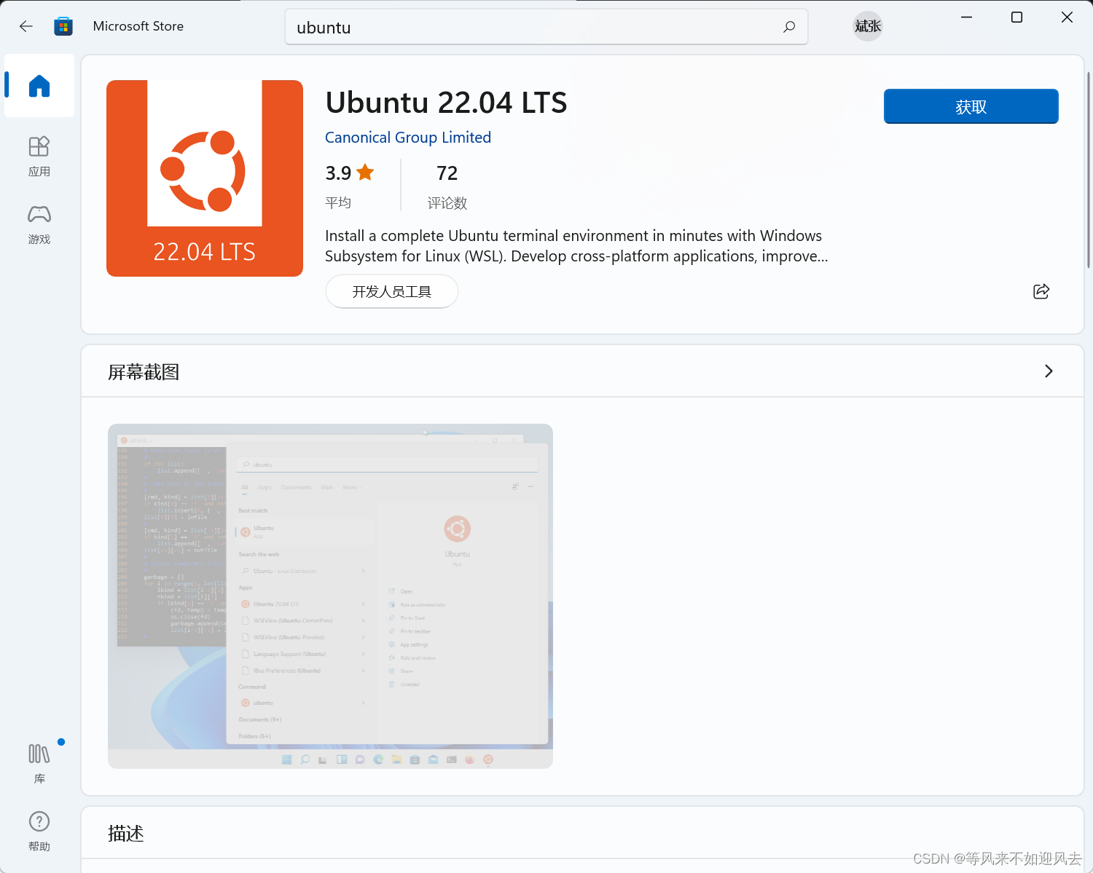The height and width of the screenshot is (873, 1093).
Task: Navigate back with the arrow icon
Action: [26, 25]
